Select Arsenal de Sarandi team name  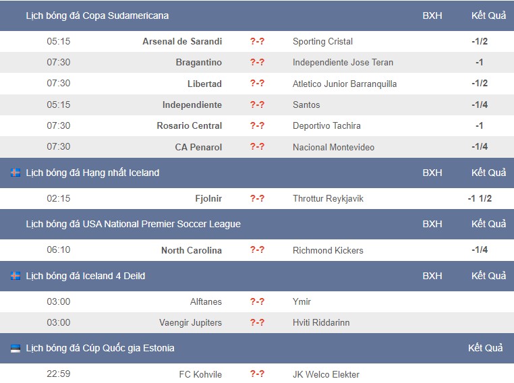click(x=182, y=41)
